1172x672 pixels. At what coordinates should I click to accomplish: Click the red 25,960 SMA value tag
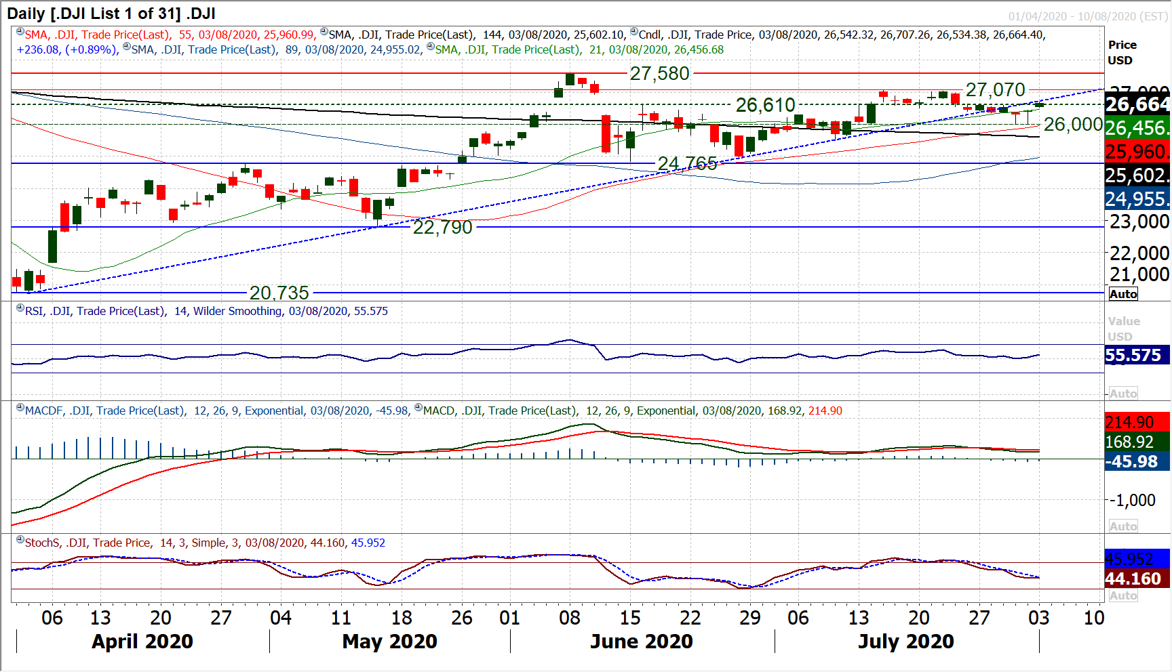[x=1137, y=151]
